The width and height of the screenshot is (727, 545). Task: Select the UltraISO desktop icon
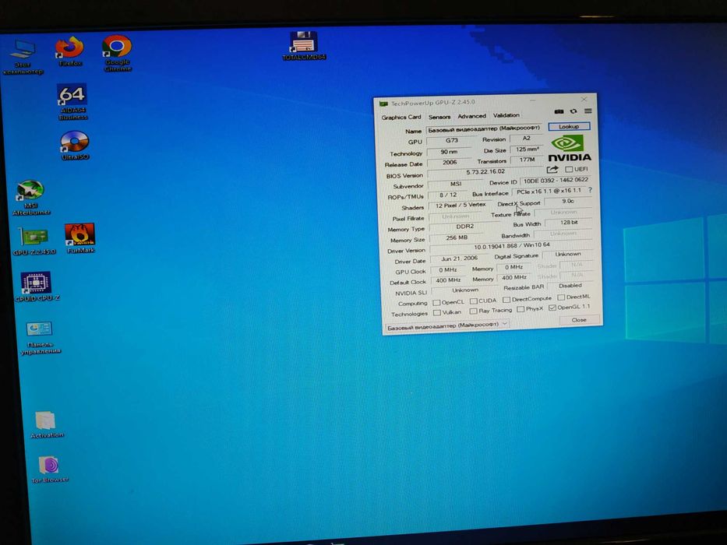pyautogui.click(x=75, y=146)
